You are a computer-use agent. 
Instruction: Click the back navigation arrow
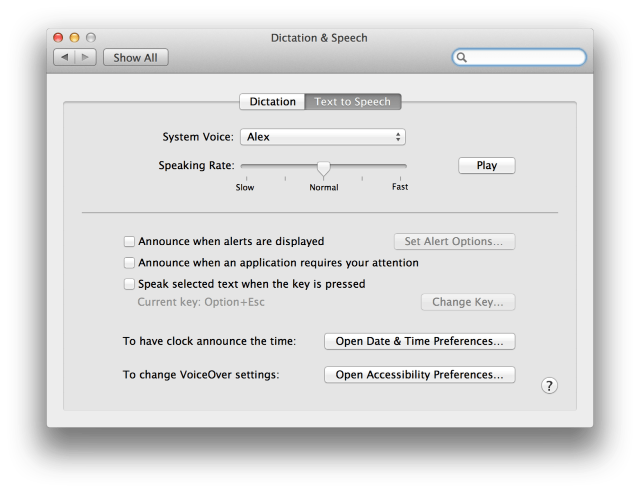64,57
